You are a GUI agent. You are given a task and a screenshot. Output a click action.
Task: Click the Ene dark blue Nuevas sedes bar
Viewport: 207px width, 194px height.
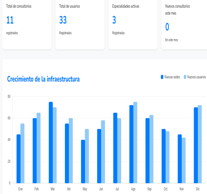click(x=19, y=159)
